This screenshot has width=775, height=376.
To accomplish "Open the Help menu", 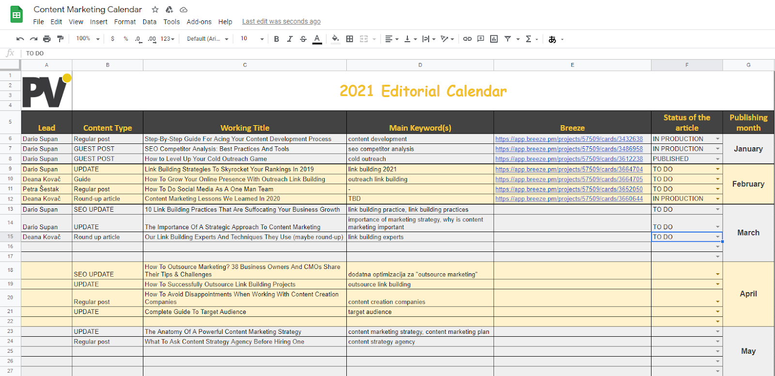I will [x=225, y=22].
